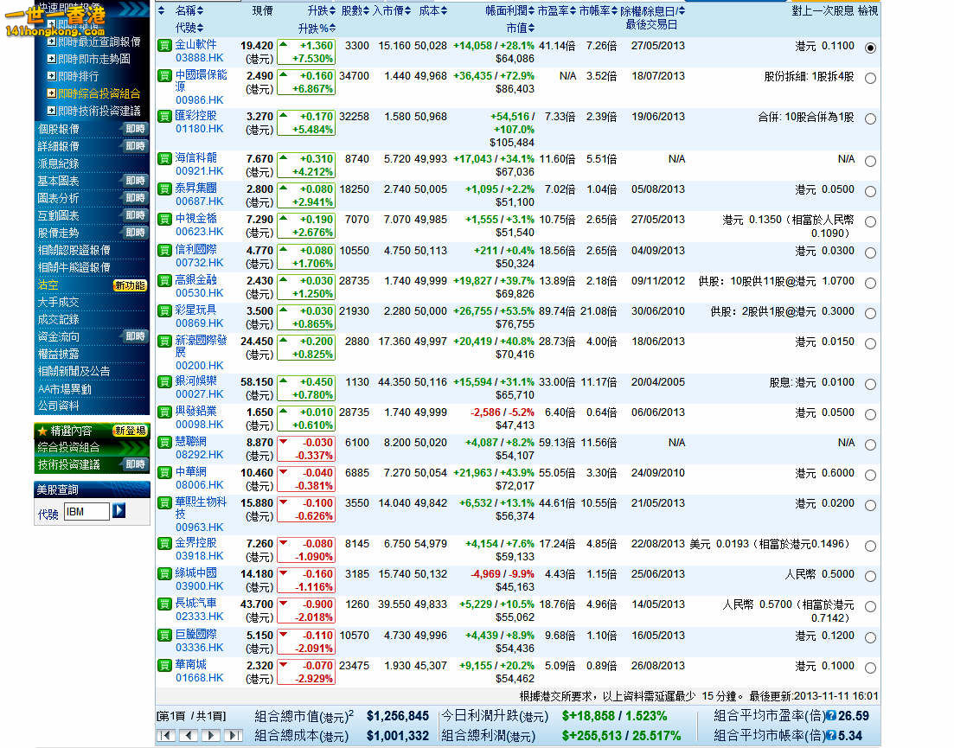
Task: Go to the next page arrow
Action: (211, 736)
